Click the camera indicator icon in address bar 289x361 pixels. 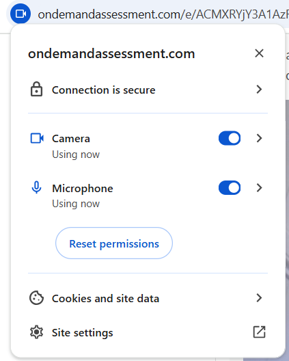(20, 14)
